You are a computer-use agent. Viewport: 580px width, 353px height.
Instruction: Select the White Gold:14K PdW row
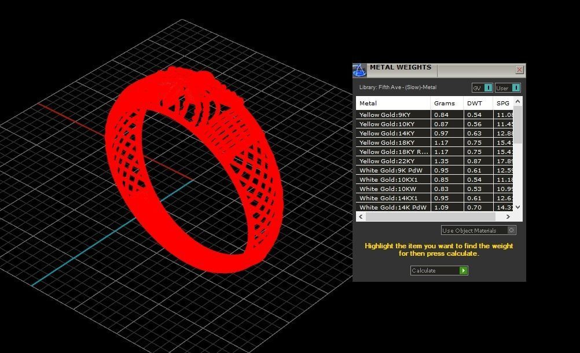[435, 207]
